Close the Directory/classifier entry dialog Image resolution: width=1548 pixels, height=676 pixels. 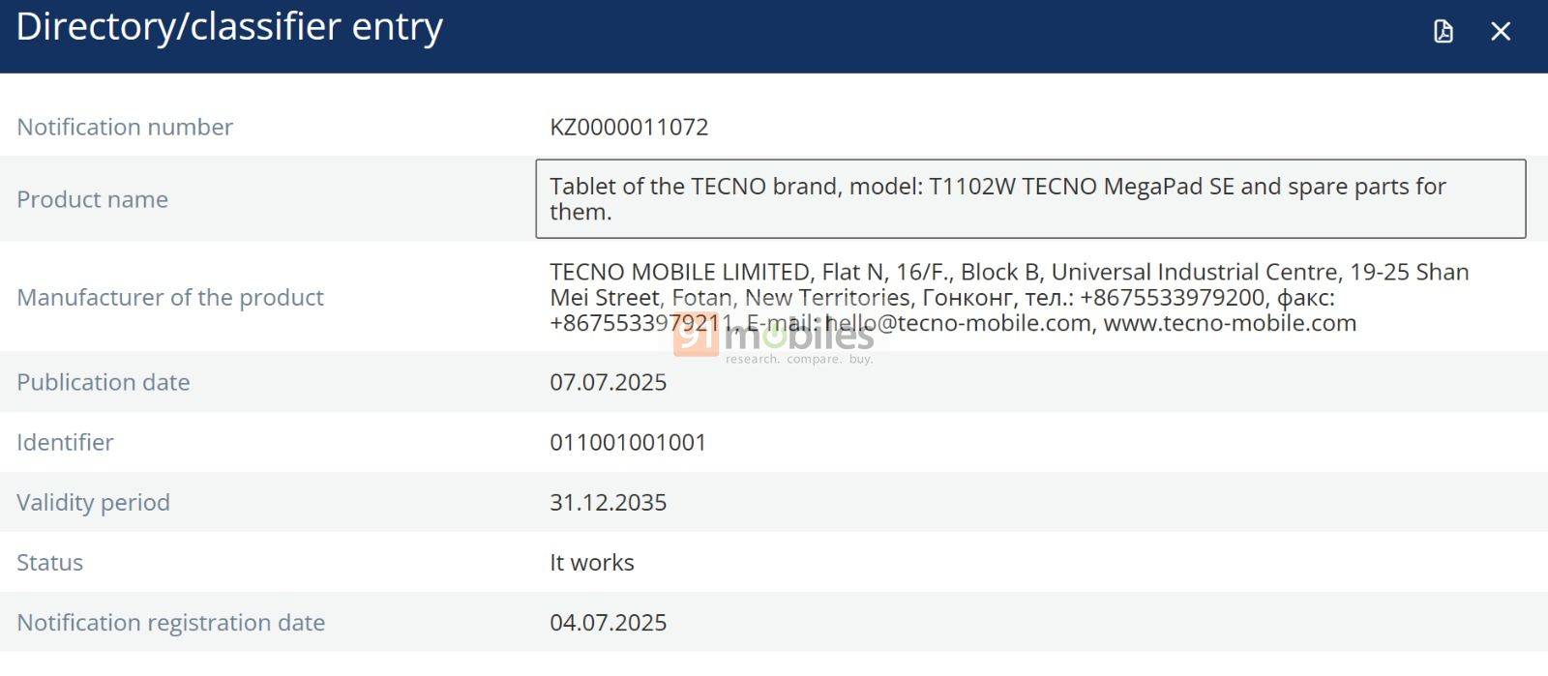point(1501,32)
